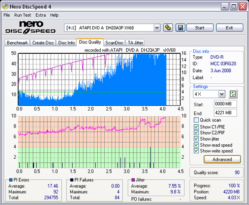Click the PI Errors graph area
This screenshot has width=249, height=205.
(99, 79)
